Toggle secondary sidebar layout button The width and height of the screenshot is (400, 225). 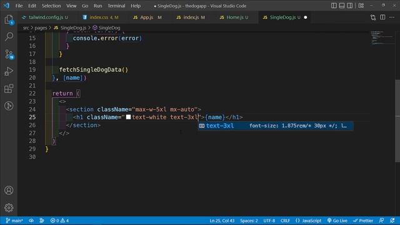tap(350, 6)
